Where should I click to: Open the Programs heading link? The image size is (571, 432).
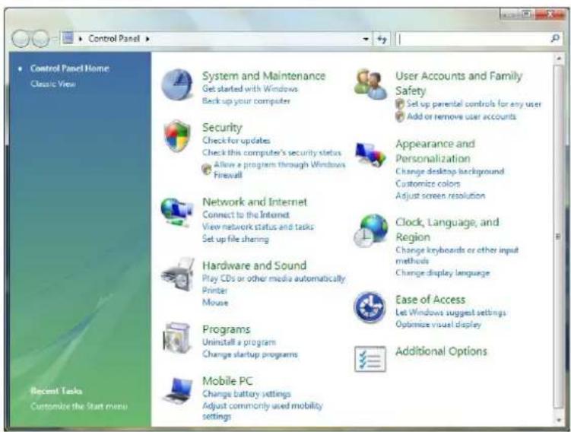226,329
